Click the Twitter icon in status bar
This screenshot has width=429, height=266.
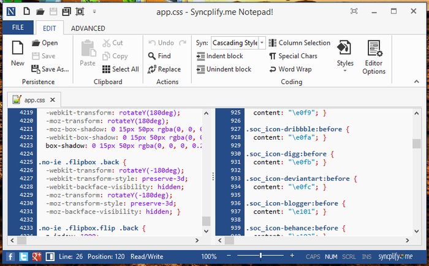(24, 256)
